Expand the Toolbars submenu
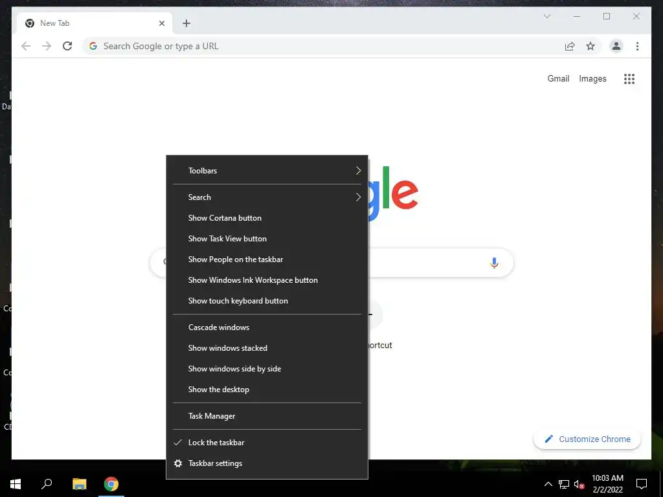 [x=267, y=170]
